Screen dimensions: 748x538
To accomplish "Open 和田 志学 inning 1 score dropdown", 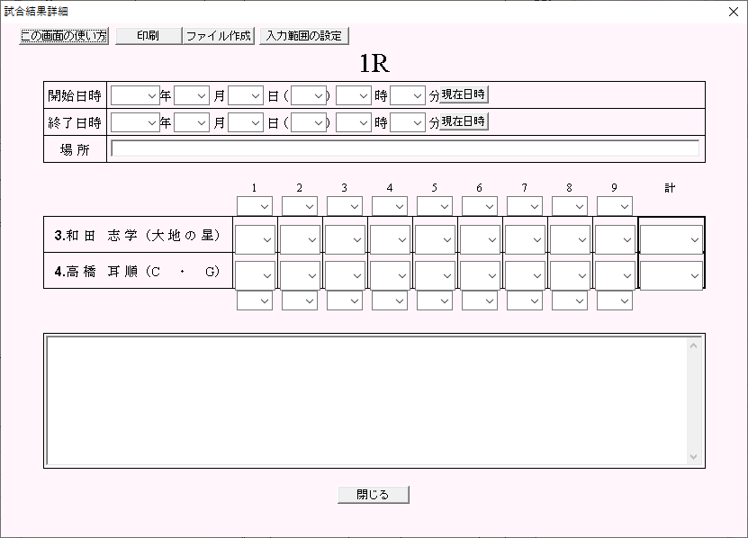I will (x=256, y=239).
